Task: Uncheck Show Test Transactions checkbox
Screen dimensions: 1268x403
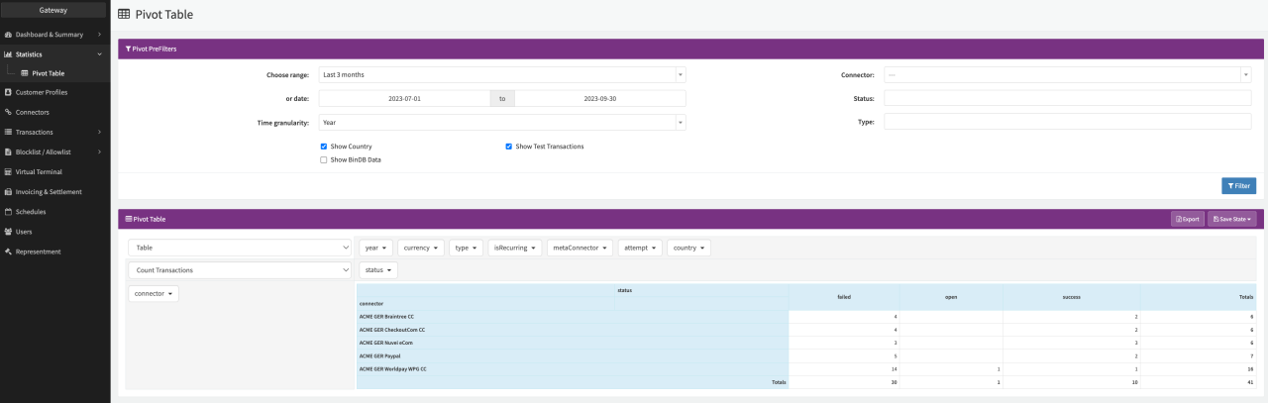Action: pos(509,147)
